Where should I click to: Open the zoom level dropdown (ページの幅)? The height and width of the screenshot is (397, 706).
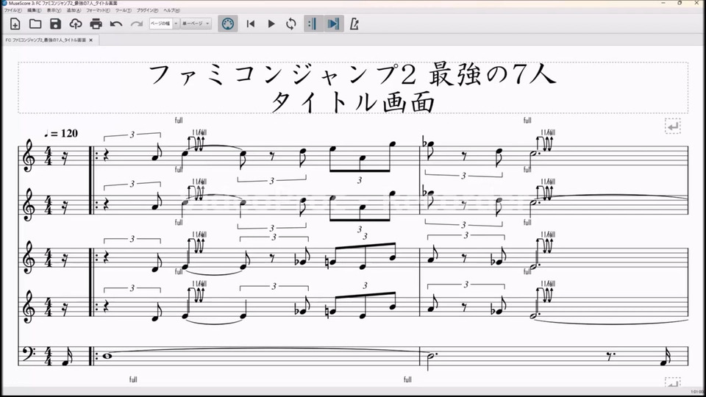tap(164, 24)
